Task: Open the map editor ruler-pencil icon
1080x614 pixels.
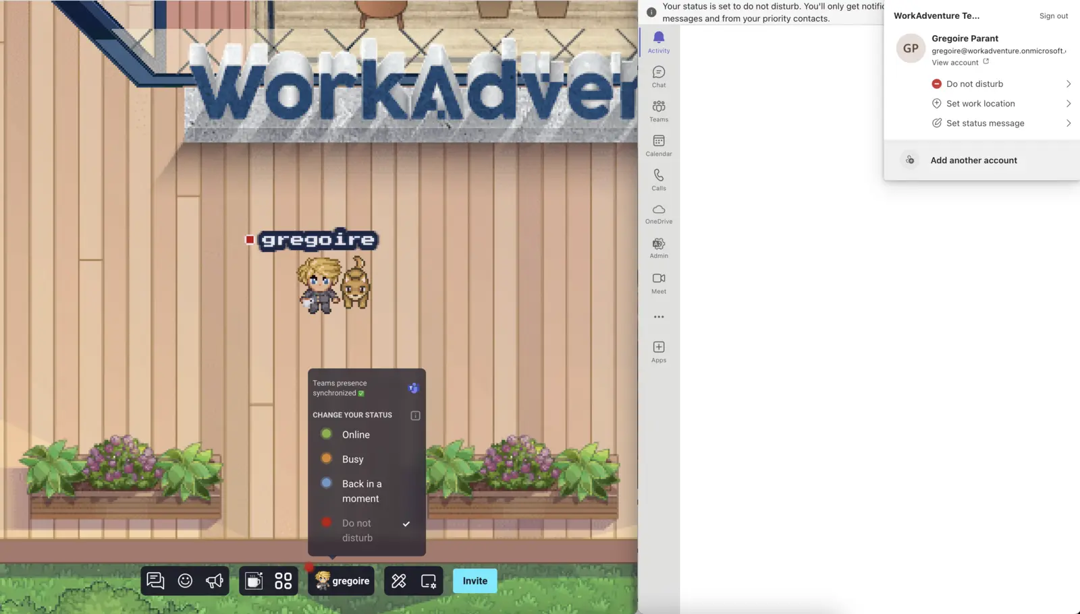Action: click(x=399, y=580)
